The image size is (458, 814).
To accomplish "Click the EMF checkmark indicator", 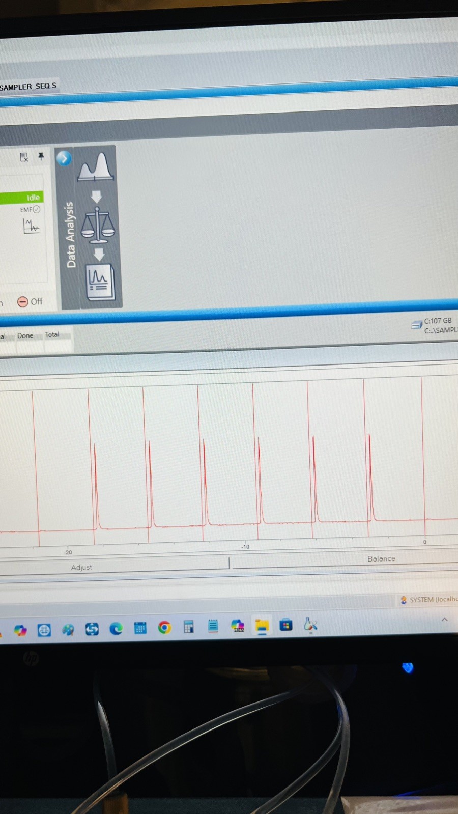I will [30, 209].
